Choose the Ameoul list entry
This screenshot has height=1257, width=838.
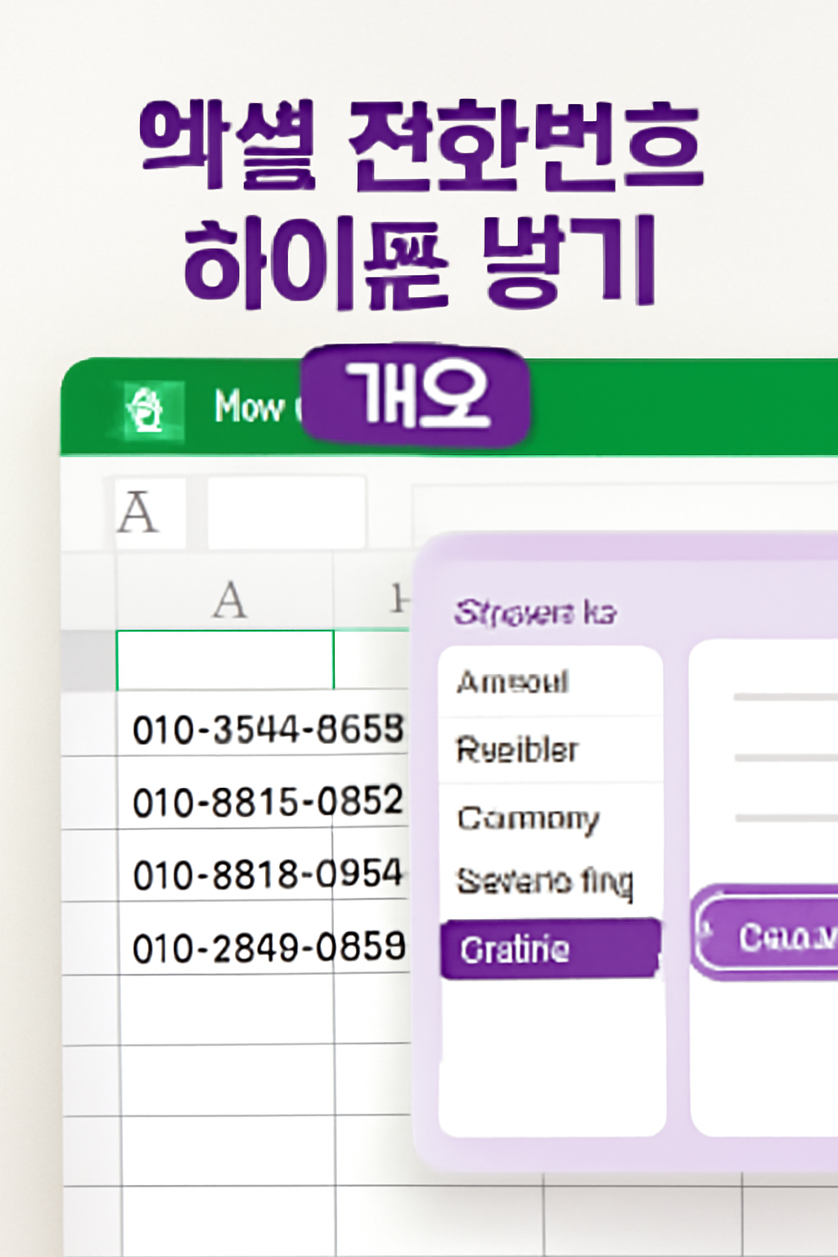(550, 682)
